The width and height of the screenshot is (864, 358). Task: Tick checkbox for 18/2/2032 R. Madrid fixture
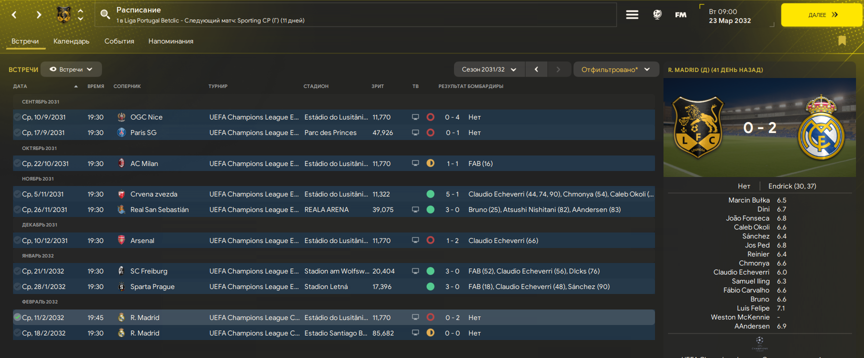(17, 333)
